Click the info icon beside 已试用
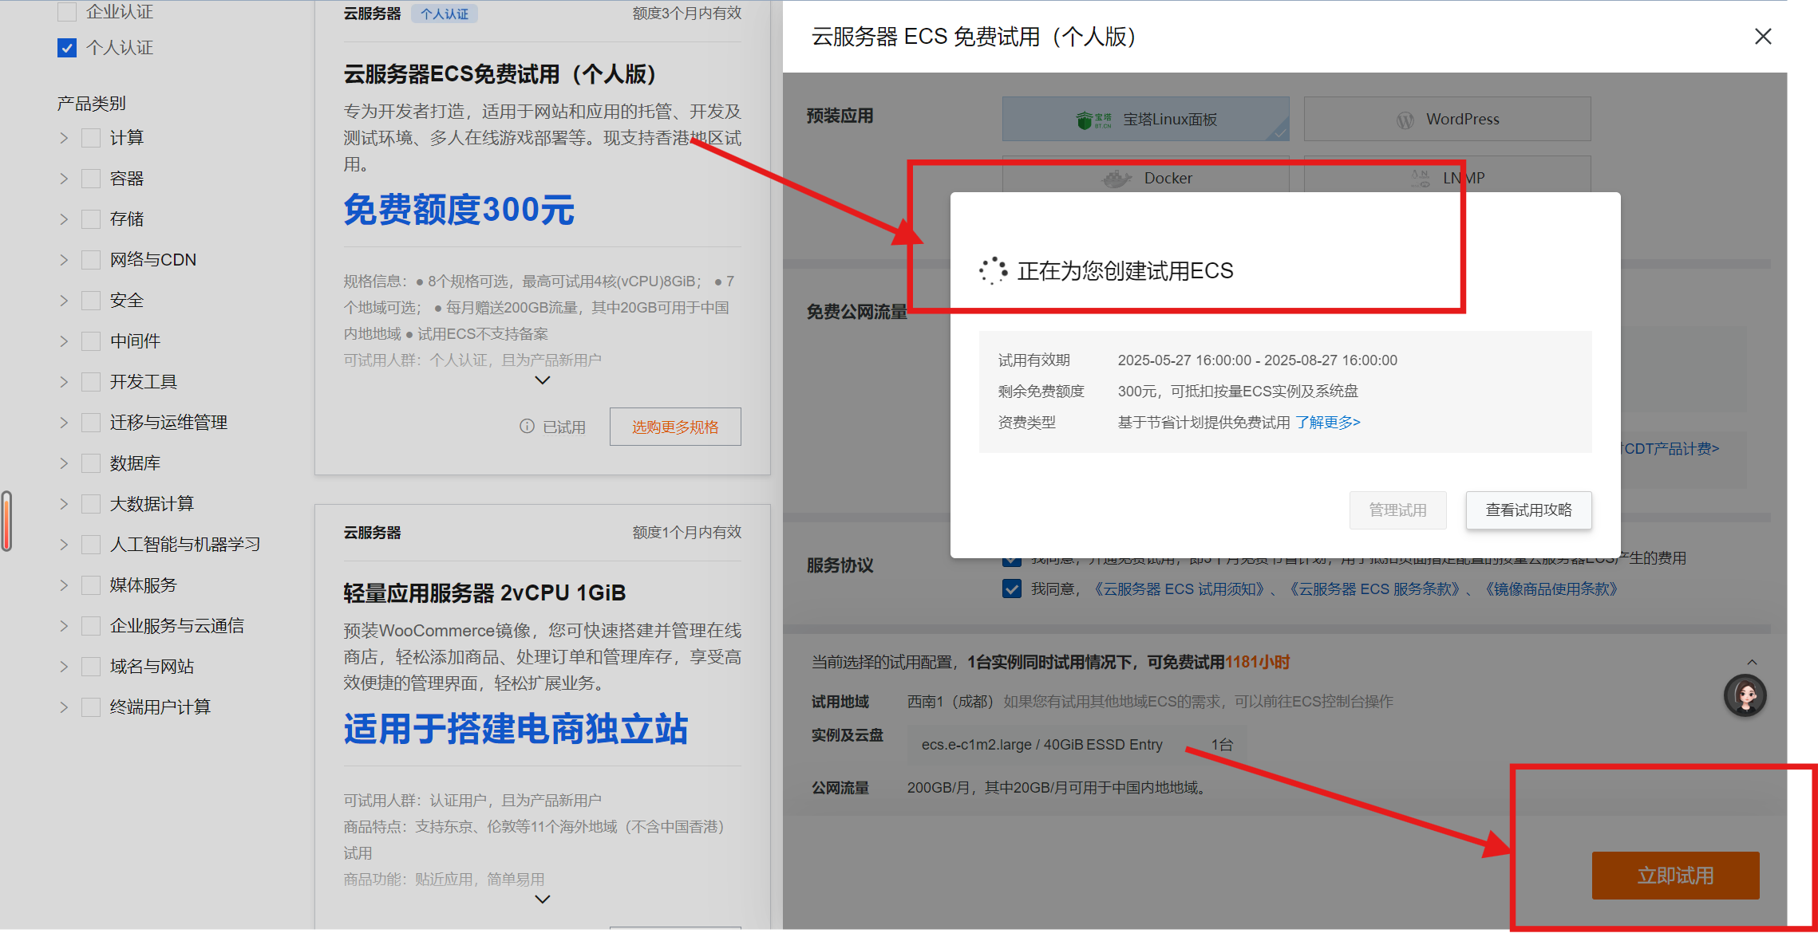The image size is (1818, 933). point(527,427)
